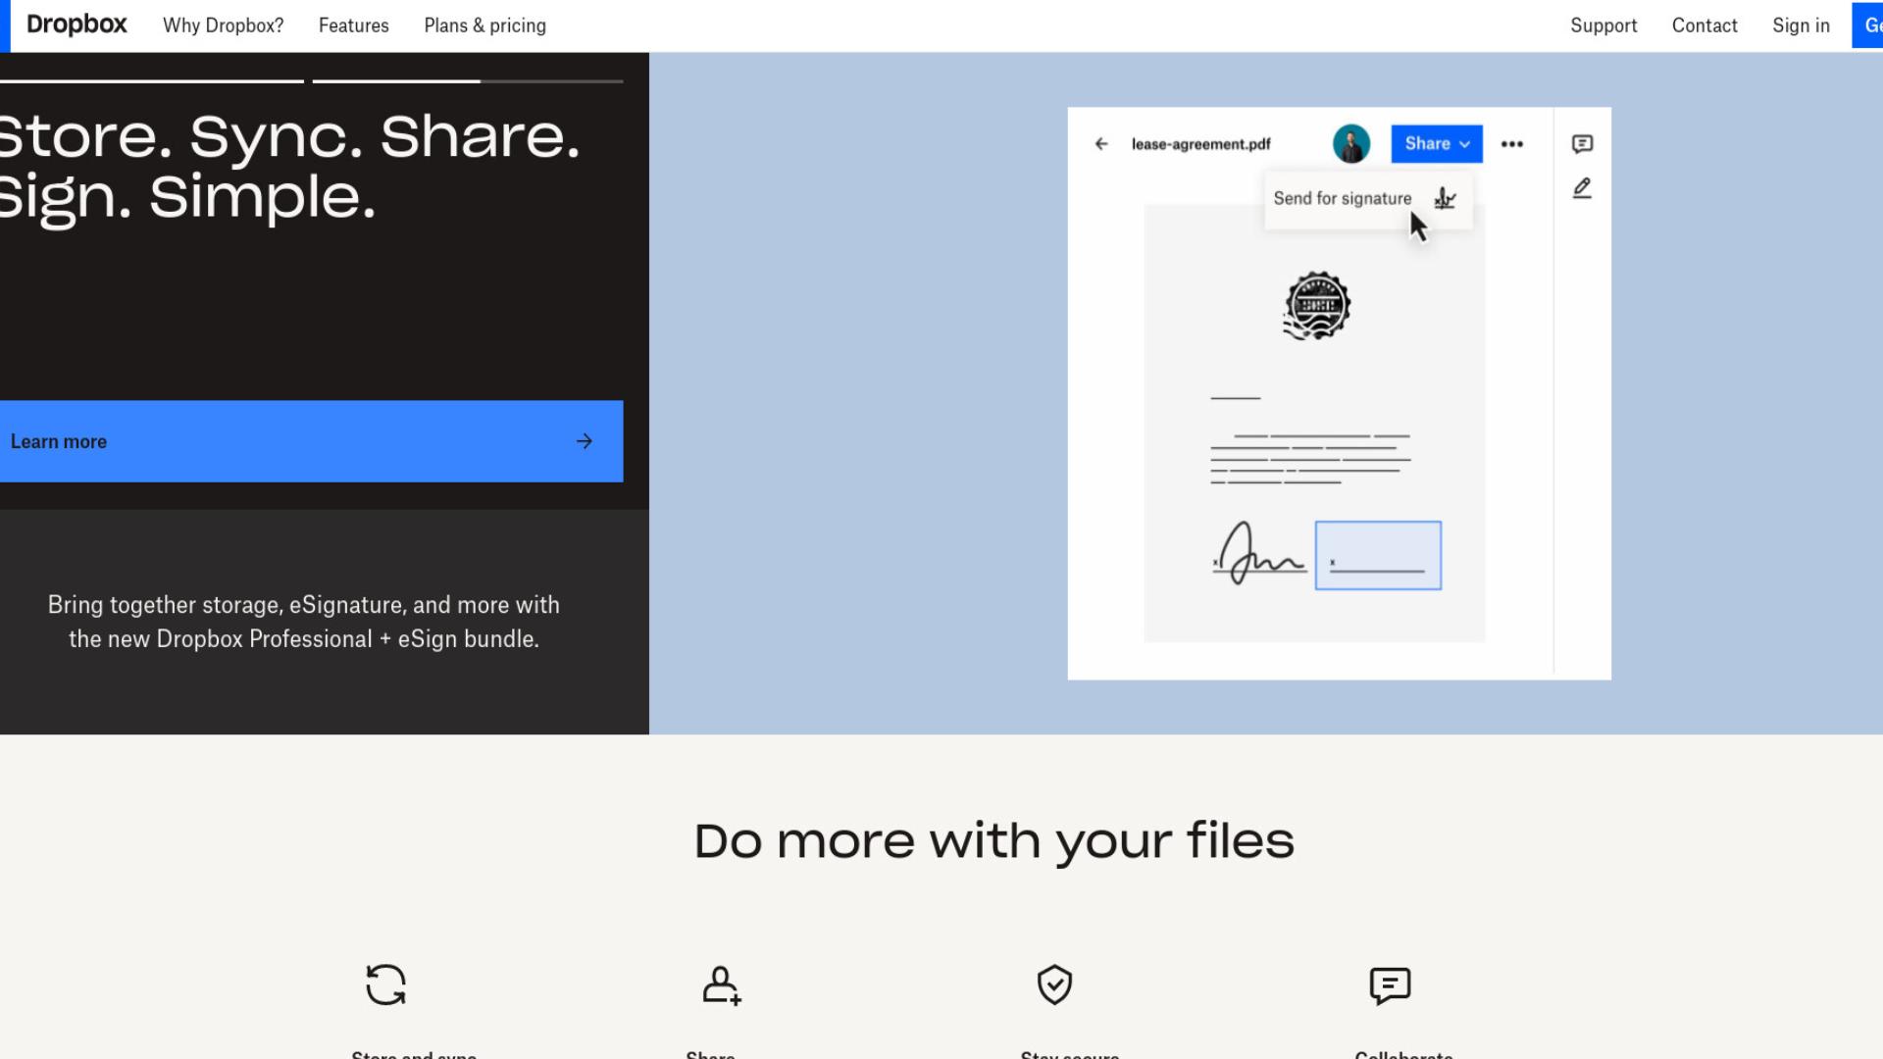Choose Send for signature option
1883x1059 pixels.
[1368, 199]
